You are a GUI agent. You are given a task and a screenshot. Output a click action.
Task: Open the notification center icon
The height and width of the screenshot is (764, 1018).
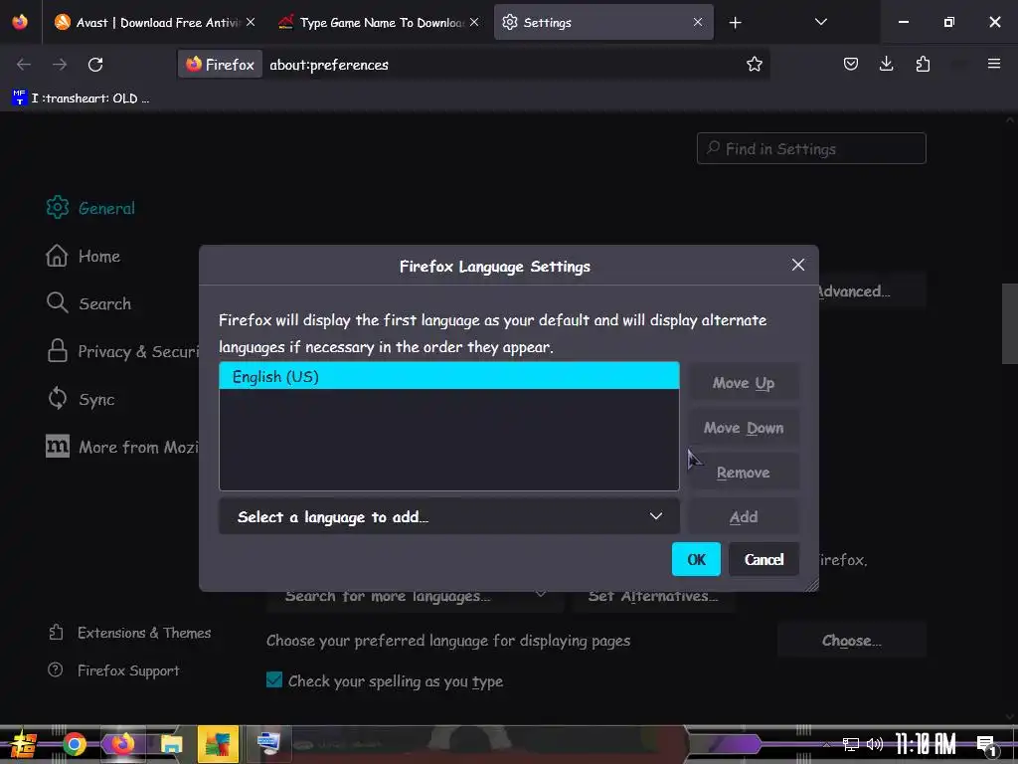pyautogui.click(x=986, y=745)
